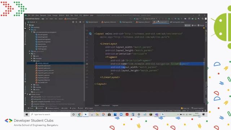Open the Database Inspector tool window

click(x=52, y=108)
